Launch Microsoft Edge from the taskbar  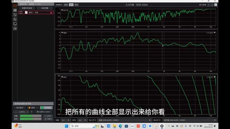pyautogui.click(x=120, y=126)
